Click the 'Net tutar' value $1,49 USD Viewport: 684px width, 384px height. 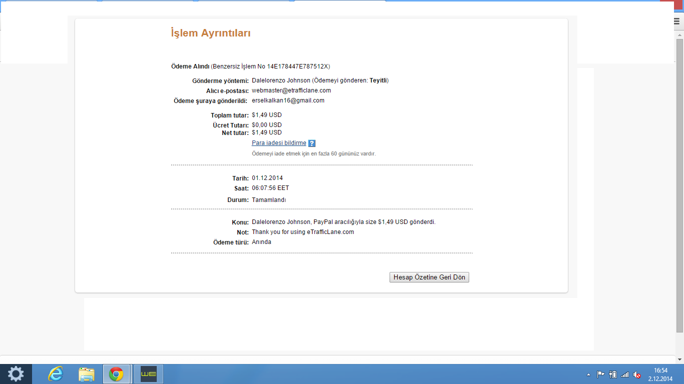267,132
